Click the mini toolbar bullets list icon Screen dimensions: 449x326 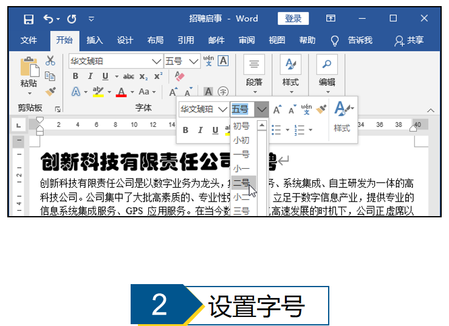tap(276, 130)
